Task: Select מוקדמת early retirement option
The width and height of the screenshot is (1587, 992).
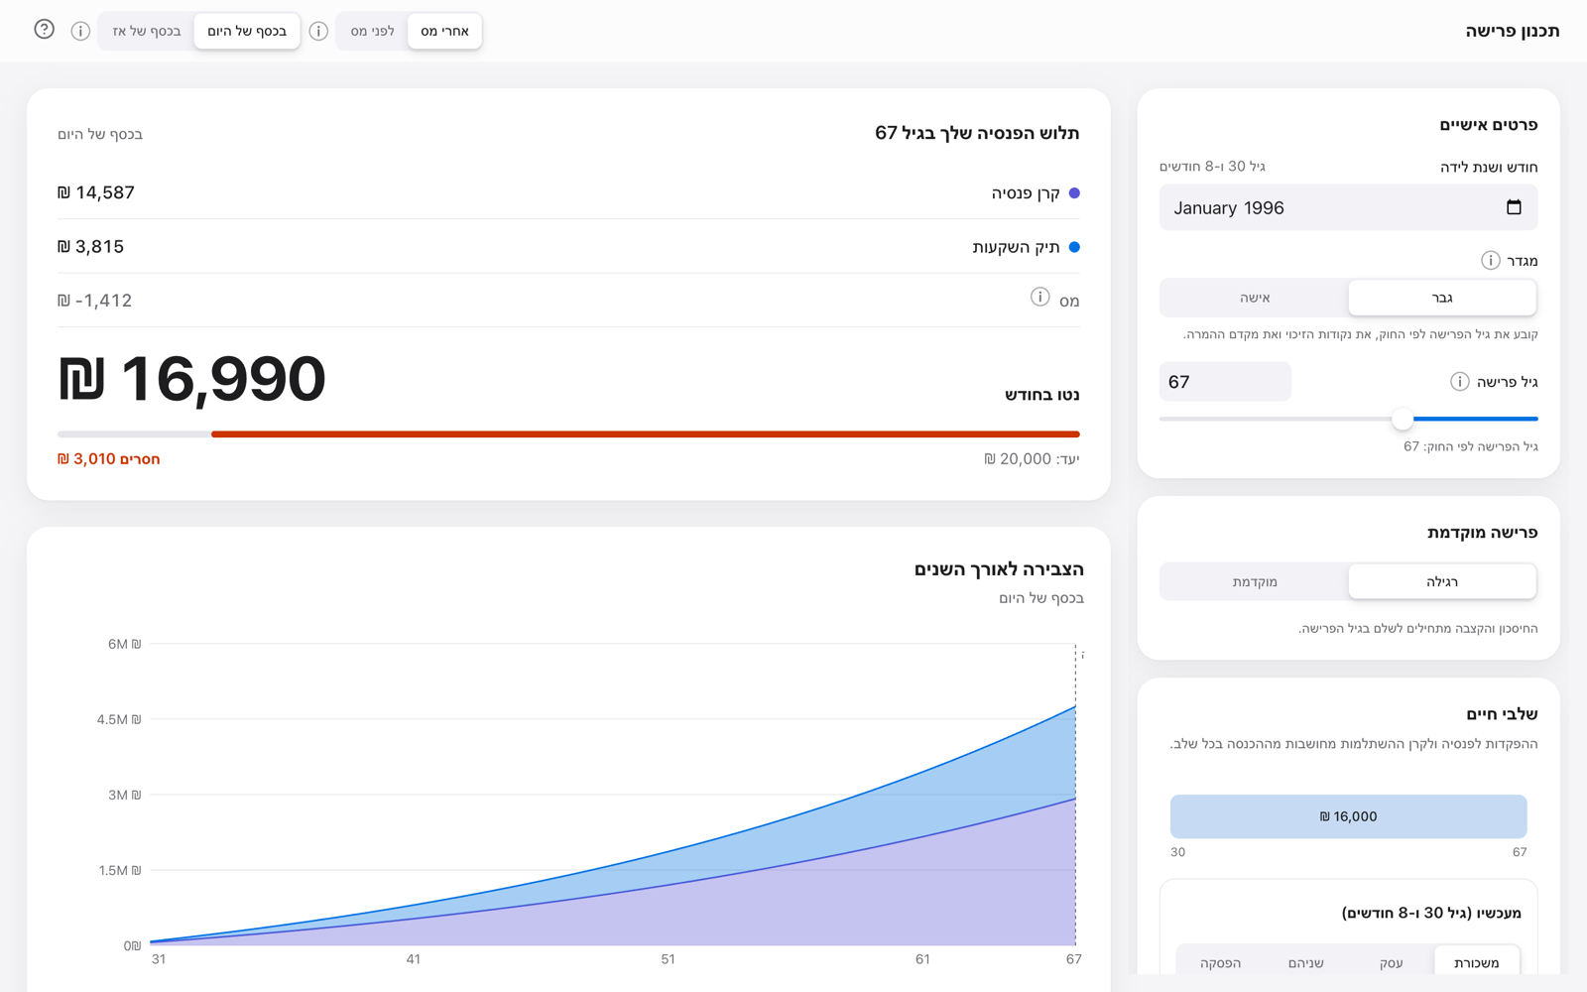Action: click(x=1255, y=581)
